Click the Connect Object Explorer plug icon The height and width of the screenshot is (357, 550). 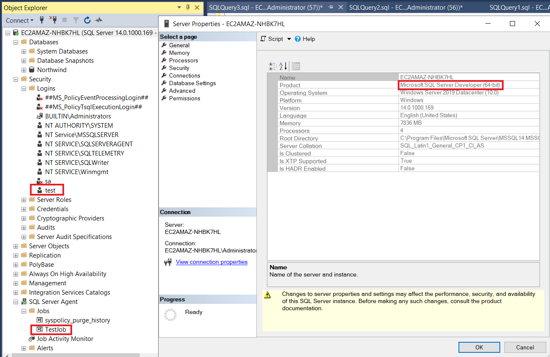(x=42, y=20)
